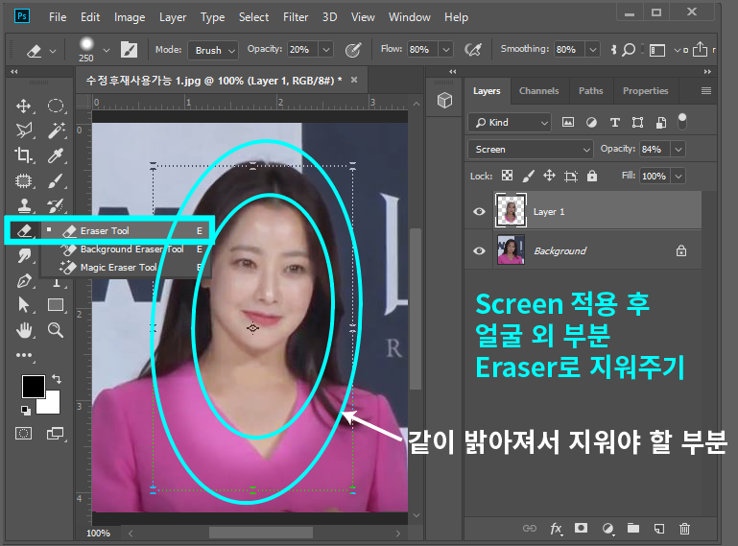Open the Edit Toolbar three-dots button
Viewport: 738px width, 546px height.
(x=24, y=355)
